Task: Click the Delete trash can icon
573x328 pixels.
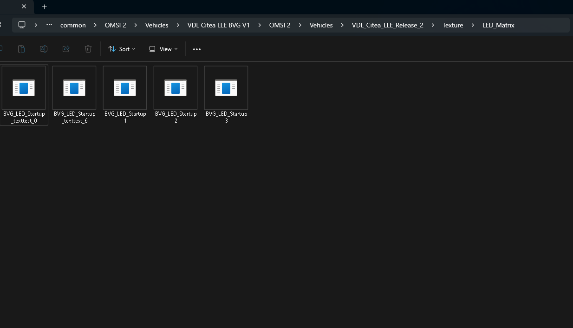Action: (88, 49)
